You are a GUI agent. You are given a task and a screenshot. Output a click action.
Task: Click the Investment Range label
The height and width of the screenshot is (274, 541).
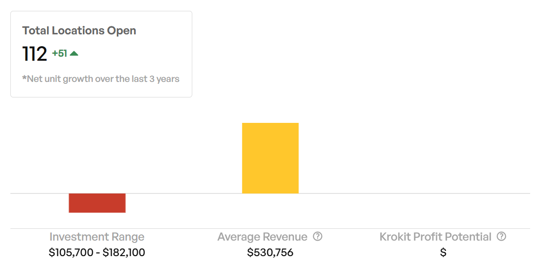pos(97,237)
